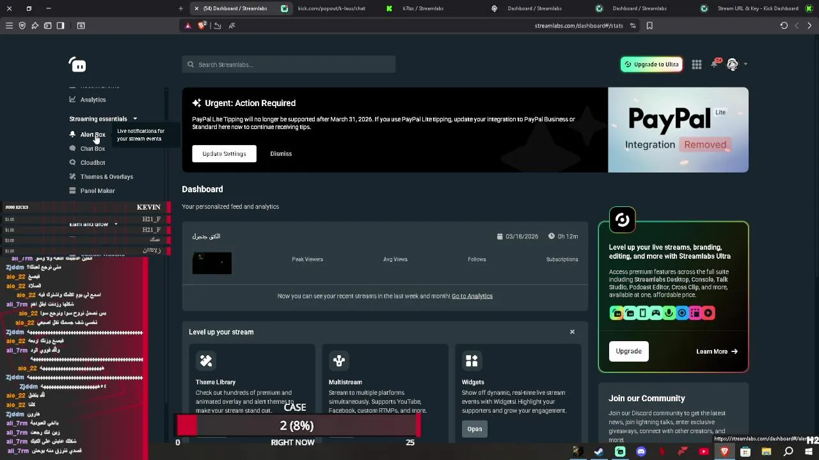Click the translate page icon
The width and height of the screenshot is (819, 460).
(232, 26)
